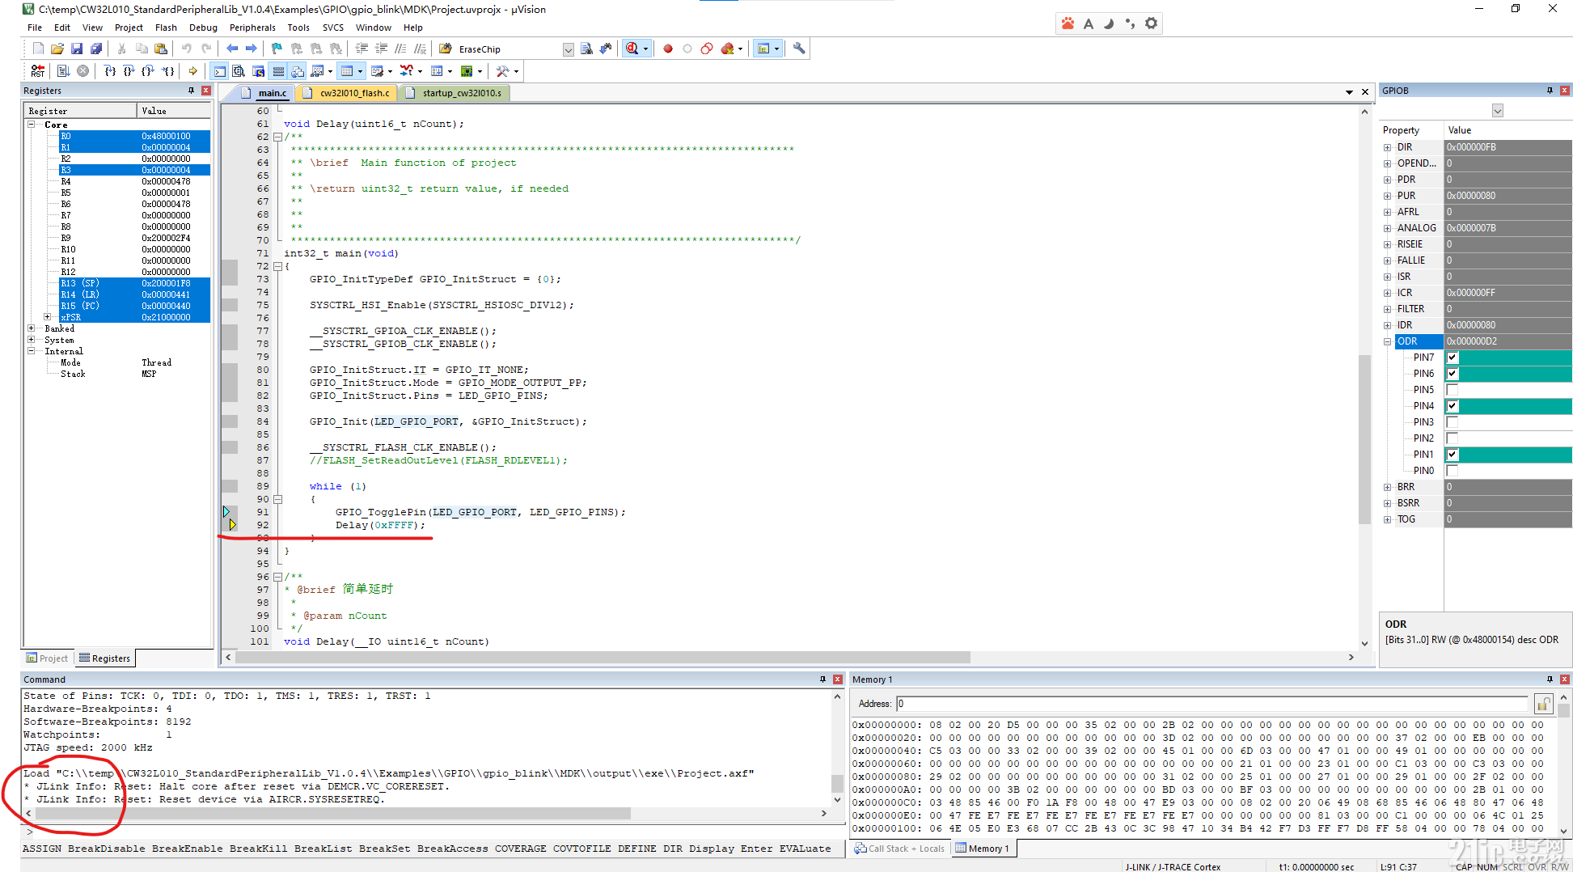Close the Memory 1 panel
The image size is (1573, 872).
1565,679
